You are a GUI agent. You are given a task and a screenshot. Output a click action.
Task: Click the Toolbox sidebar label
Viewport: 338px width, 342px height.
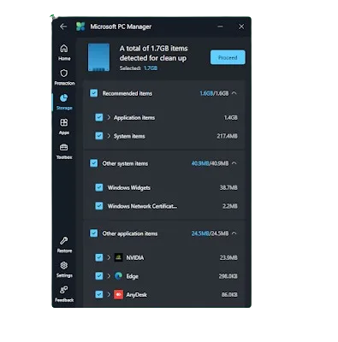pyautogui.click(x=64, y=157)
